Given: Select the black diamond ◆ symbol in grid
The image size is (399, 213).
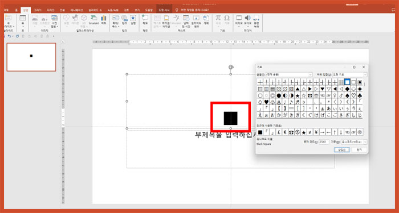Looking at the screenshot, I should pyautogui.click(x=347, y=89).
